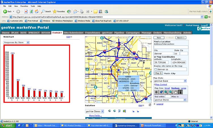The image size is (213, 128).
Task: Select the pan hand tool
Action: coord(176,92)
